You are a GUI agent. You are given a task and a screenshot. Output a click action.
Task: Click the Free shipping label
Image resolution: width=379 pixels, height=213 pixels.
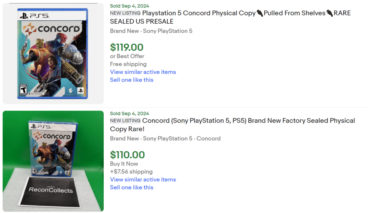click(x=128, y=64)
